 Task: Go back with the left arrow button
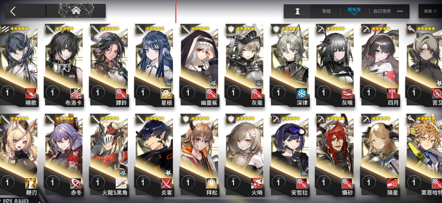pyautogui.click(x=13, y=11)
